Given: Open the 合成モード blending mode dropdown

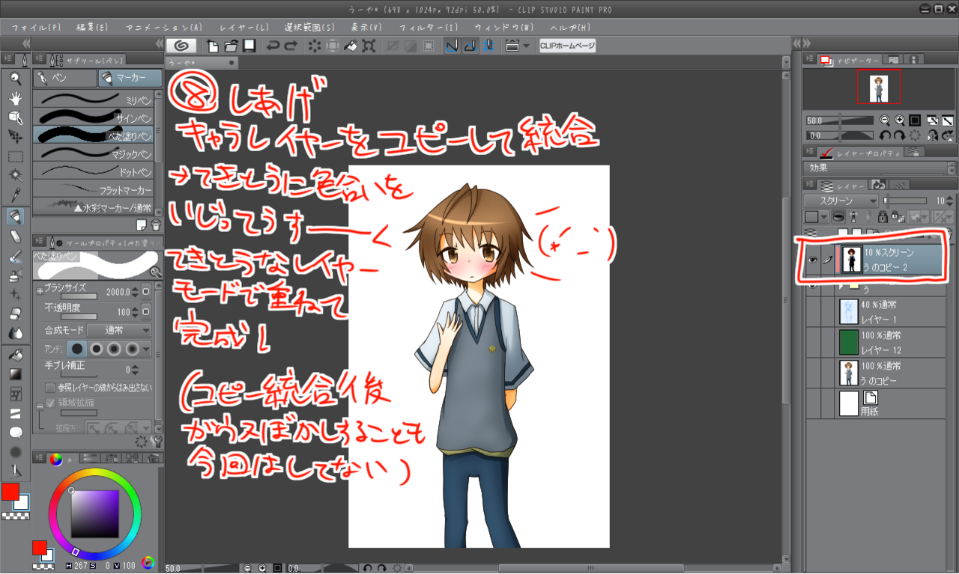Looking at the screenshot, I should [119, 330].
